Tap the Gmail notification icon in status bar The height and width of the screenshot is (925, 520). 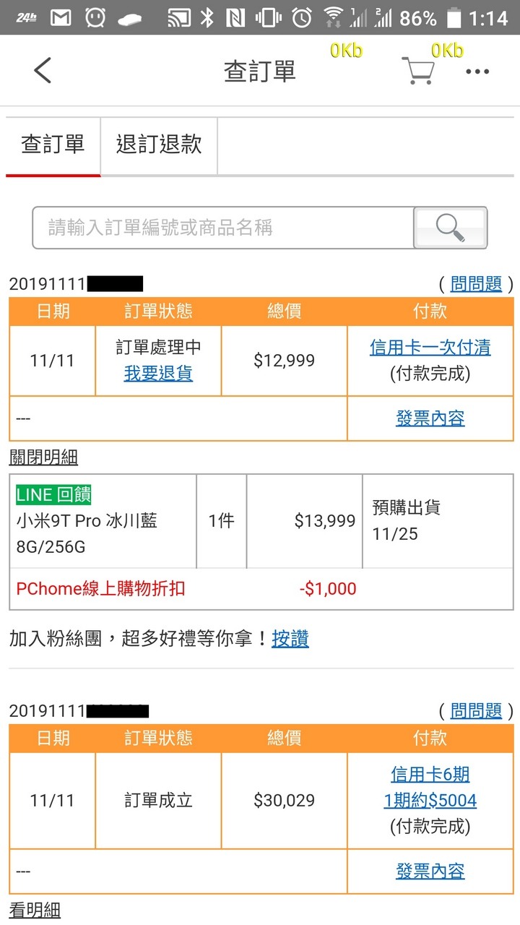coord(61,17)
